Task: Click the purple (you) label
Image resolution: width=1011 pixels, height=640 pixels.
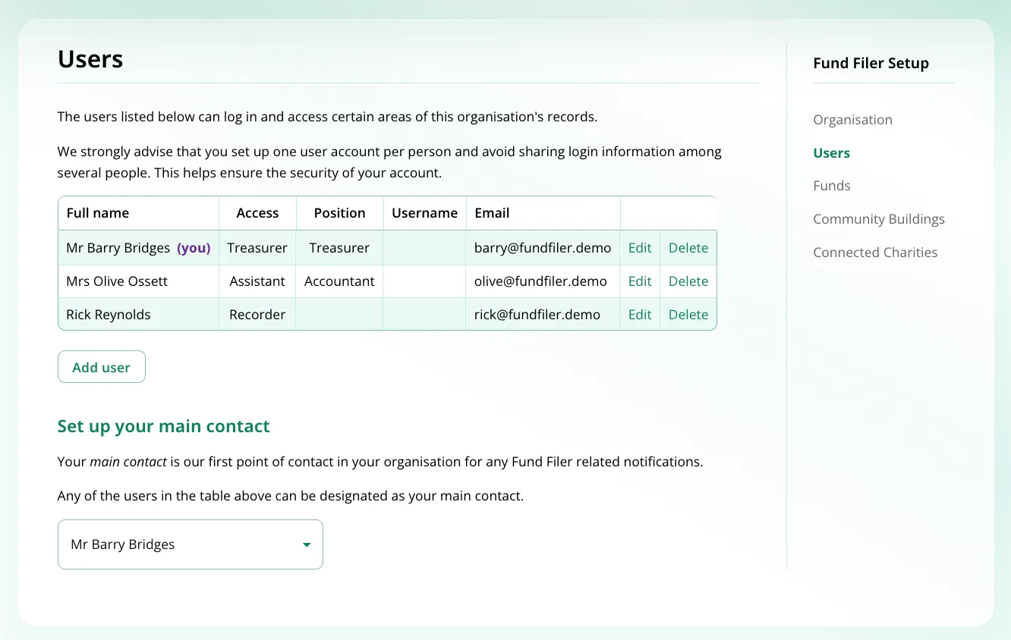Action: coord(194,248)
